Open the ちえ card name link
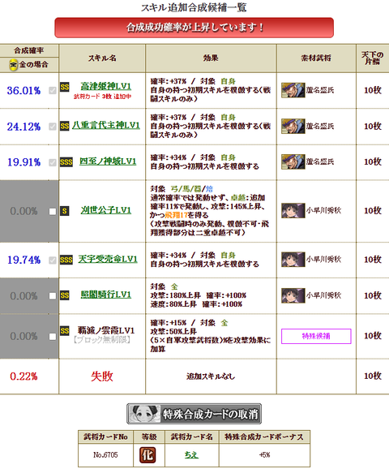Viewport: 389px width, 469px height. [191, 454]
